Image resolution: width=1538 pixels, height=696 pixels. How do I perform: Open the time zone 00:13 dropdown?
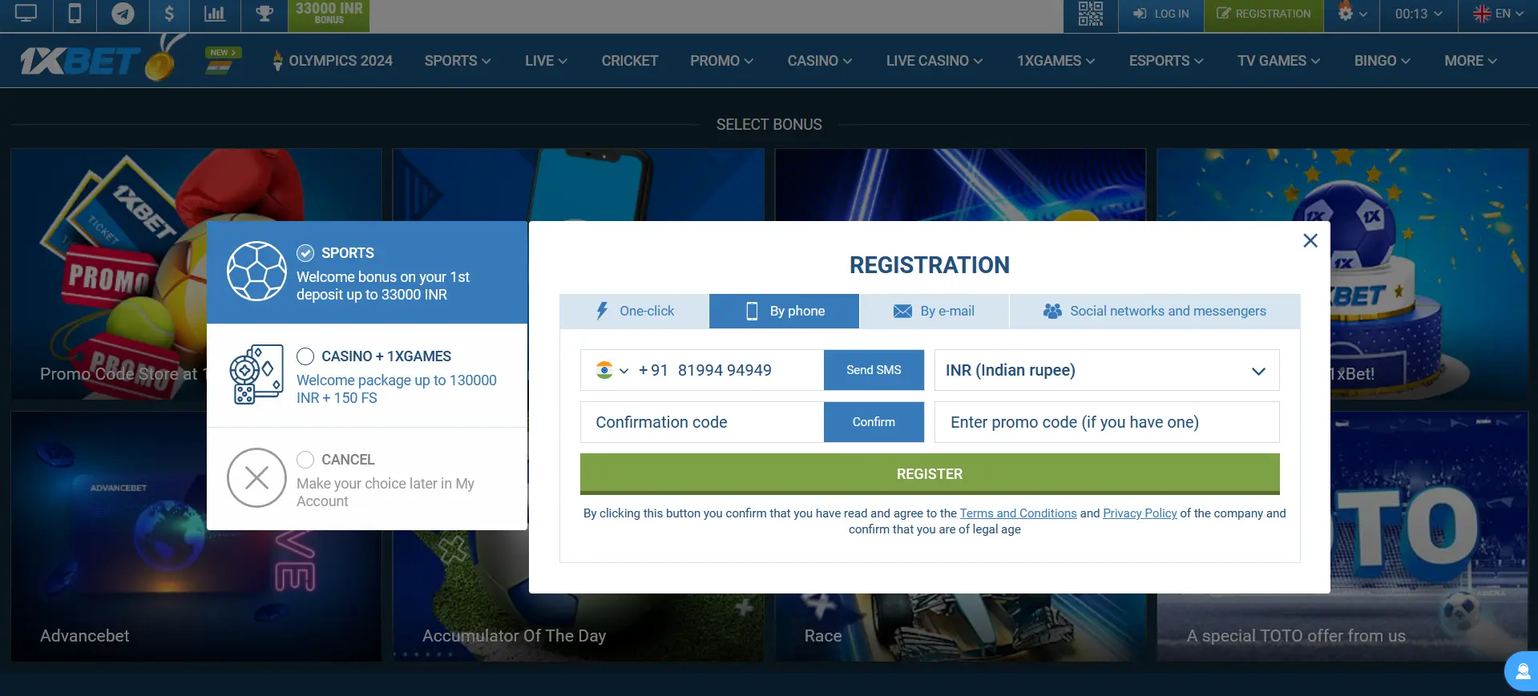click(1419, 14)
